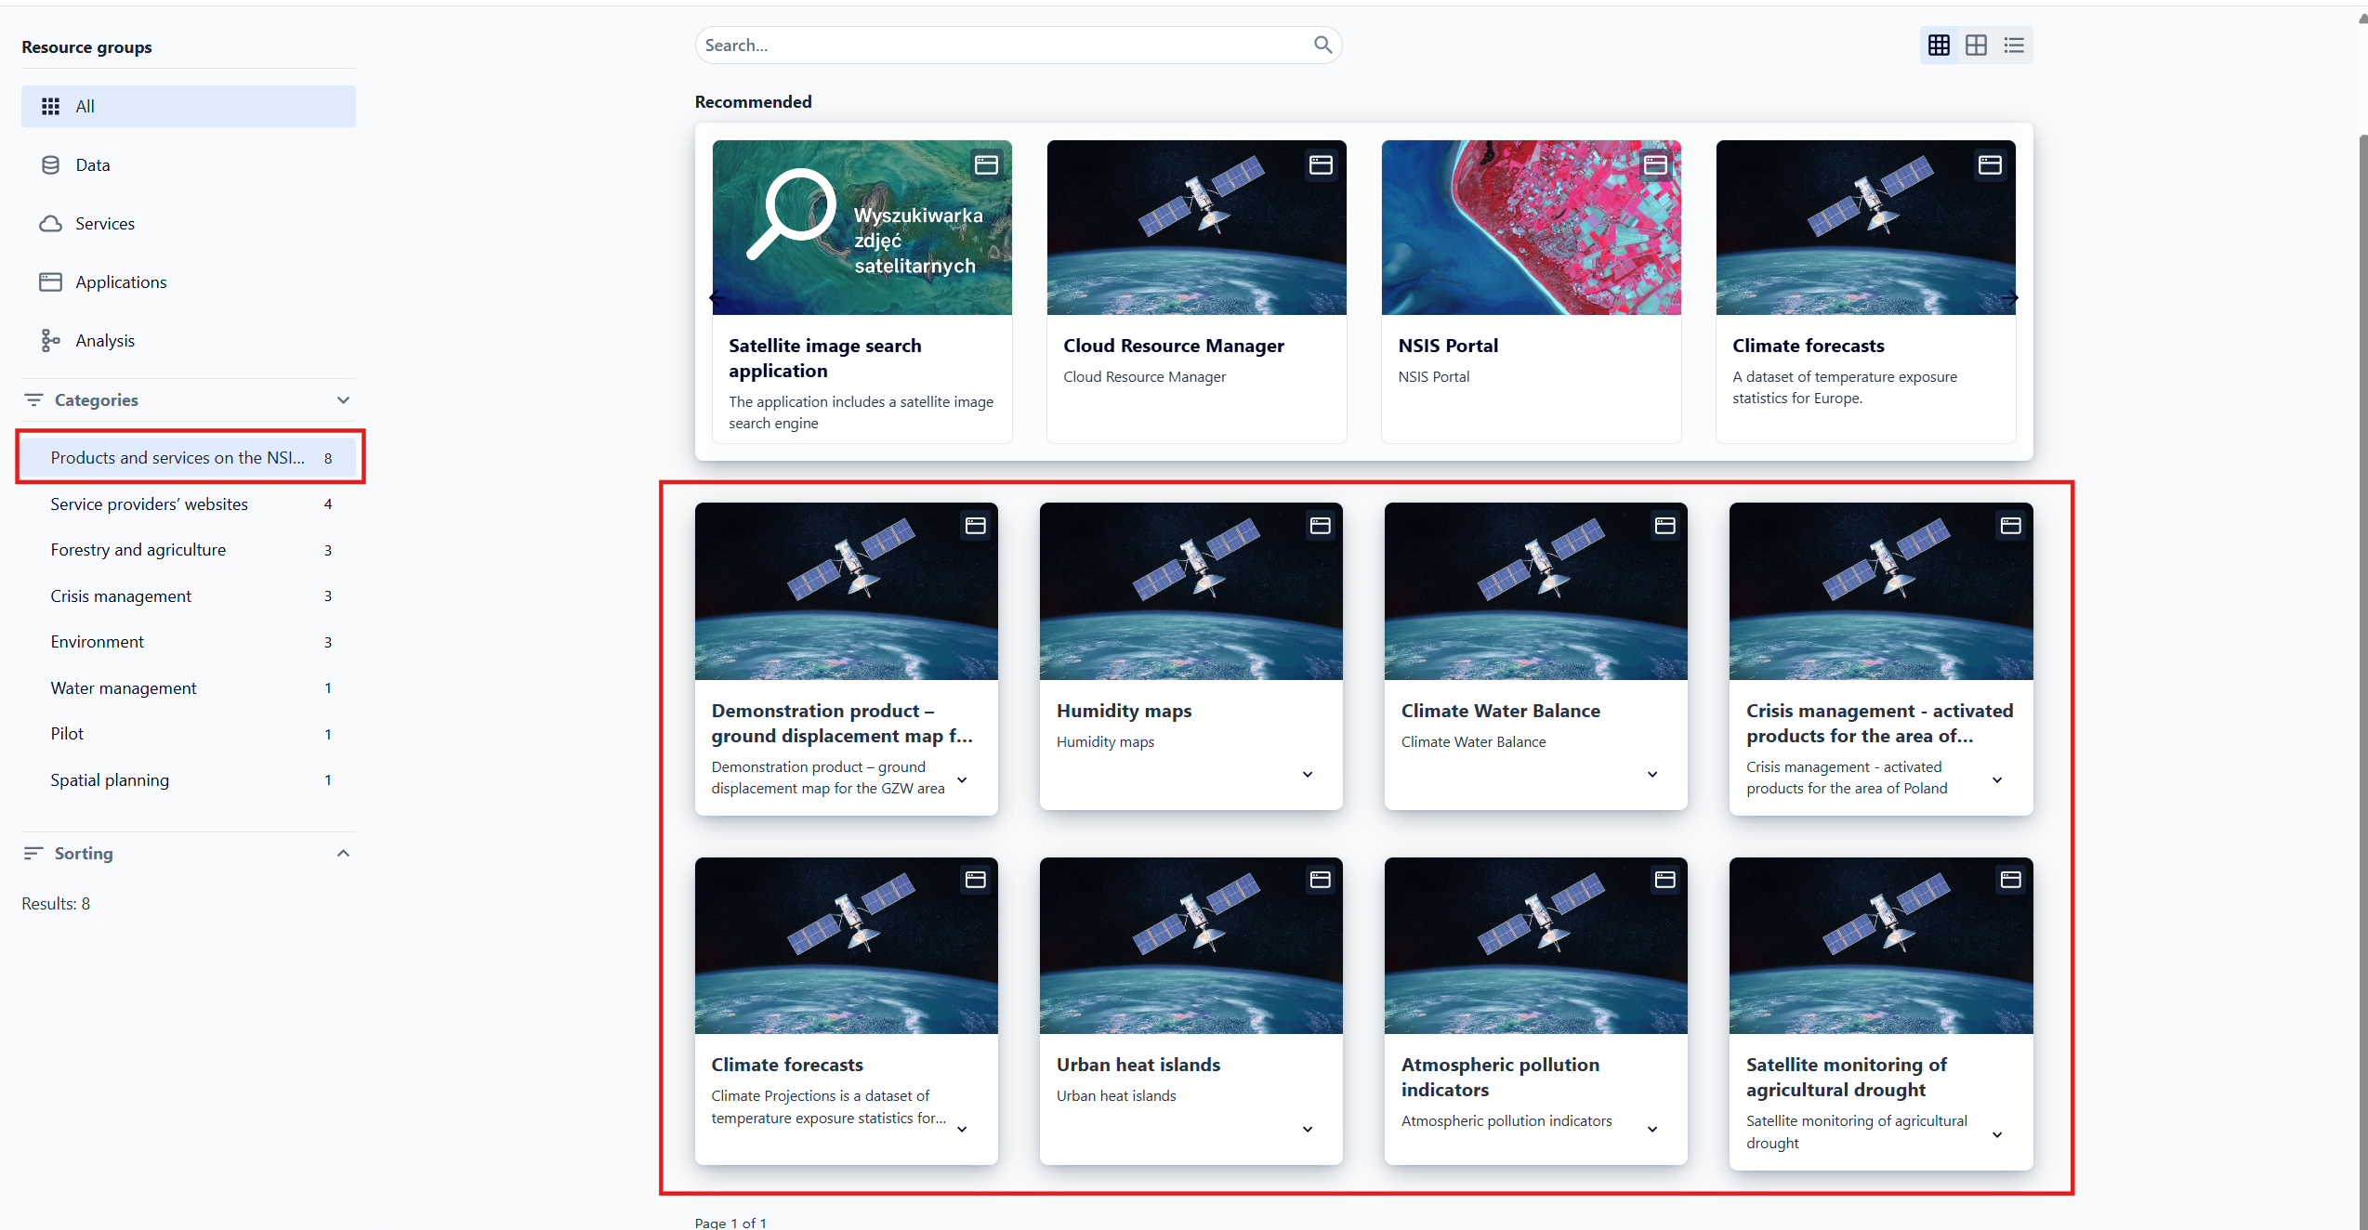Click application icon on Crisis management card
Viewport: 2368px width, 1230px height.
pos(2010,526)
